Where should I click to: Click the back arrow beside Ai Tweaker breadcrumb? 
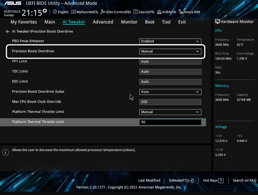point(8,32)
